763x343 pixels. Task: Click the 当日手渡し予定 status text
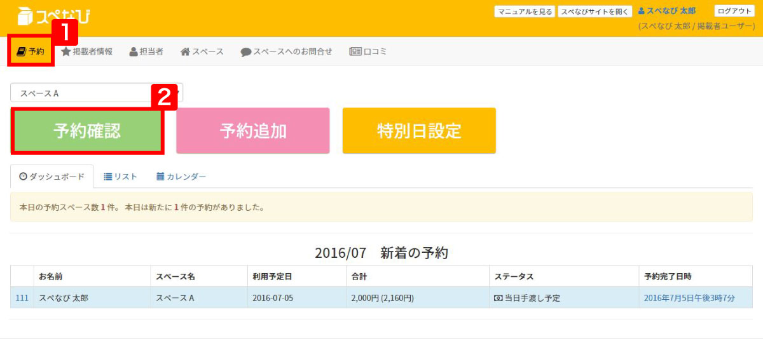(x=532, y=297)
